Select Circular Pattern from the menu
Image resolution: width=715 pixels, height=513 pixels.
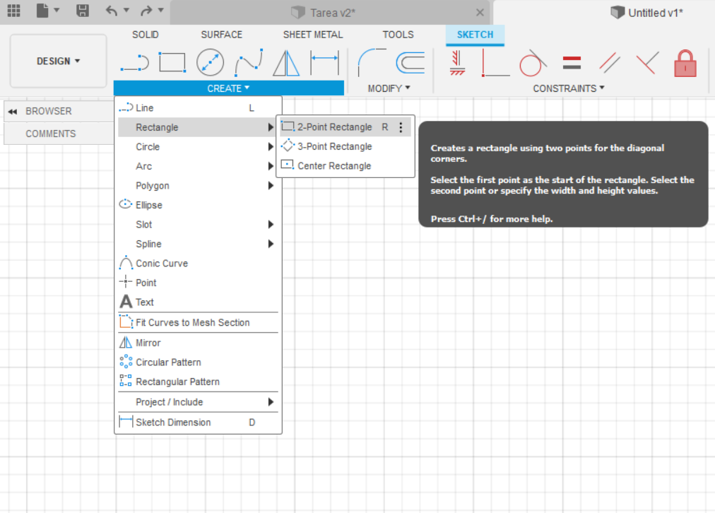point(198,362)
